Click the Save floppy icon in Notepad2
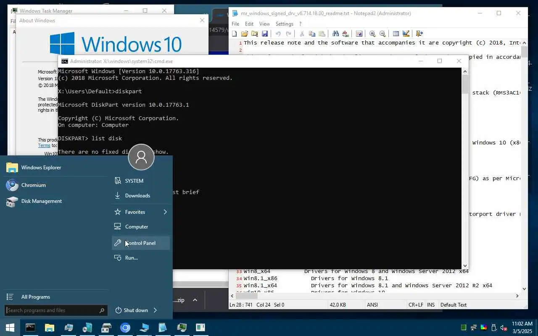The image size is (538, 336). [x=264, y=34]
